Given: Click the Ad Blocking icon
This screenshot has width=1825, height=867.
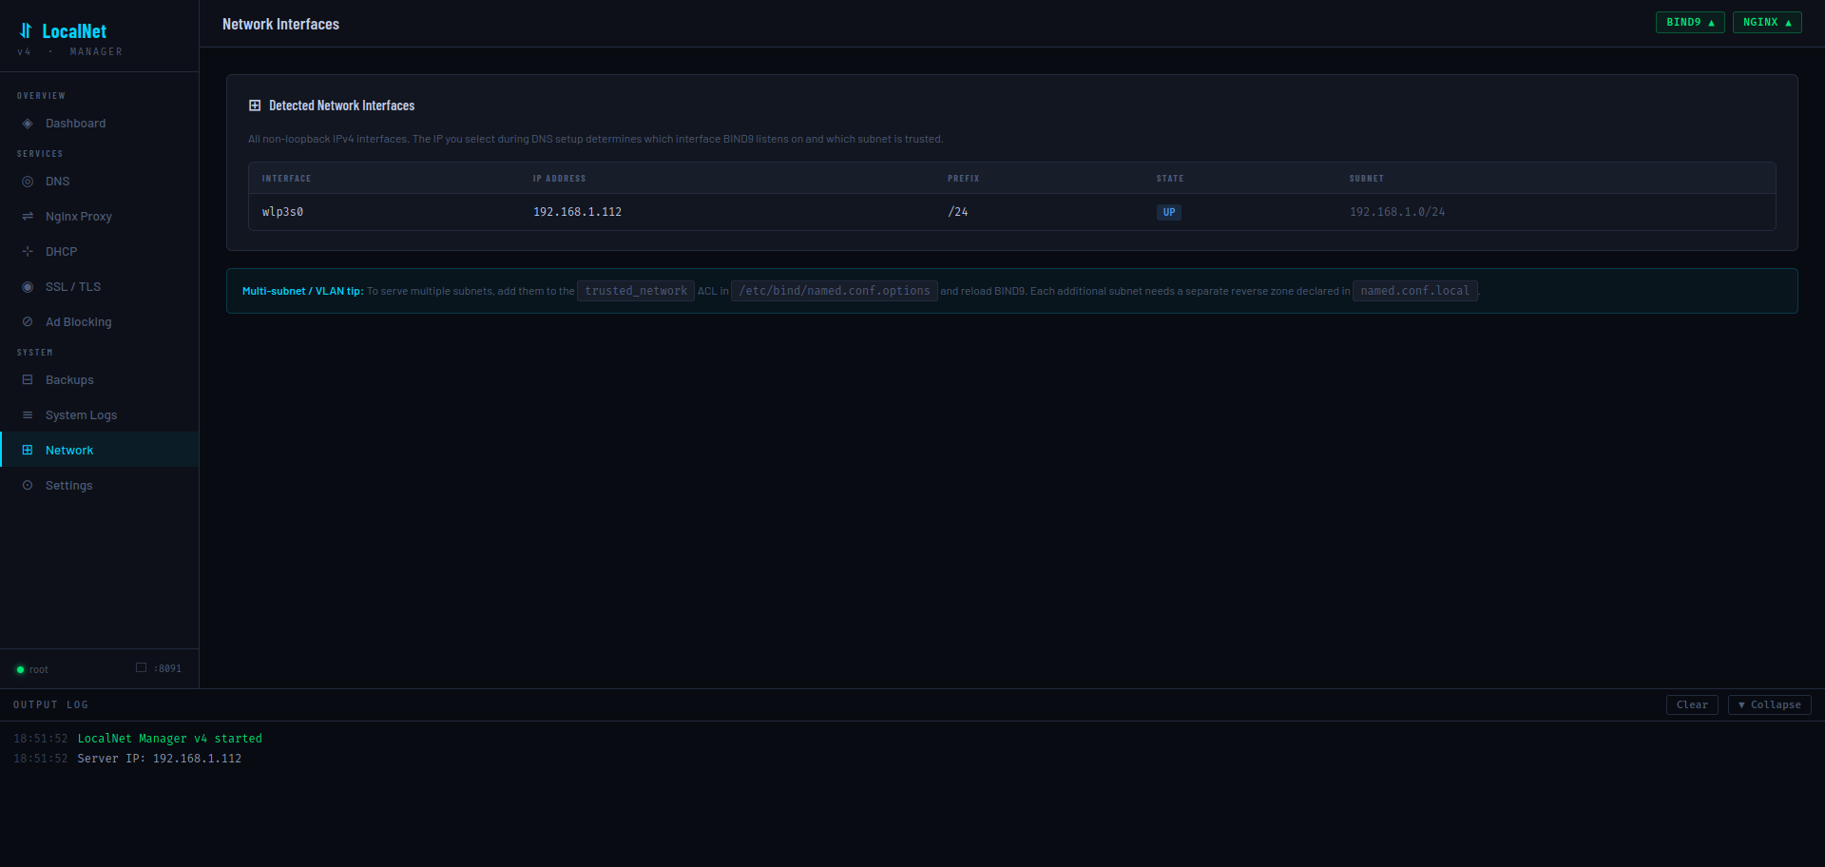Looking at the screenshot, I should click(28, 322).
